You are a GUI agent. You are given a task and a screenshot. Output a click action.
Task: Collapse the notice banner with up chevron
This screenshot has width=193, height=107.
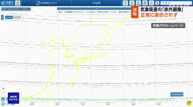(x=96, y=9)
